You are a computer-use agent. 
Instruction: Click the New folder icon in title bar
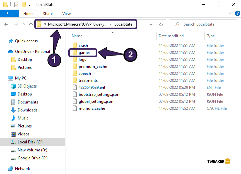(x=24, y=5)
